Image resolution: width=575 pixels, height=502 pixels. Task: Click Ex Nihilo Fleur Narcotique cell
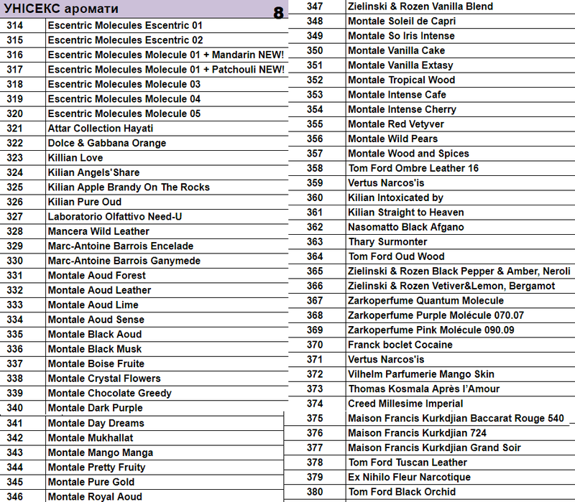pos(409,477)
